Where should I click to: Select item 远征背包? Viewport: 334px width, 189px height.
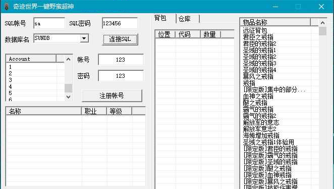255,30
